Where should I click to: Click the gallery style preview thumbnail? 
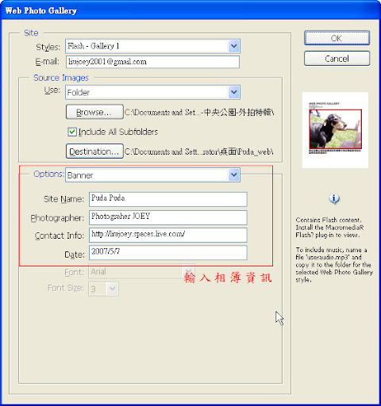point(335,130)
